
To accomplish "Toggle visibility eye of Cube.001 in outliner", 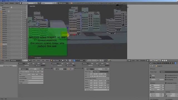I will (21, 15).
